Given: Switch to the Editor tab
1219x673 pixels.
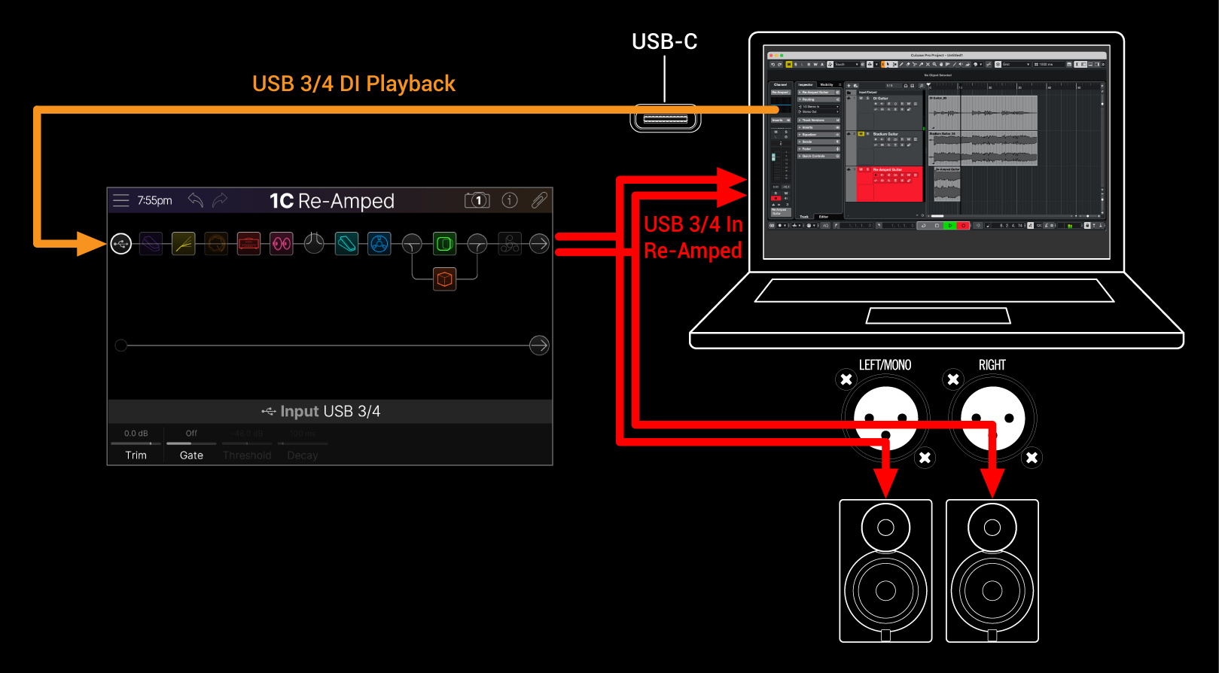Looking at the screenshot, I should [x=824, y=217].
